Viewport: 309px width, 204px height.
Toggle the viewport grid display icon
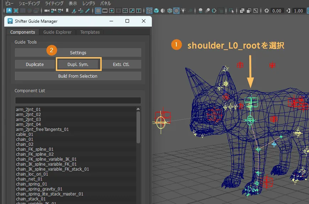[98, 11]
